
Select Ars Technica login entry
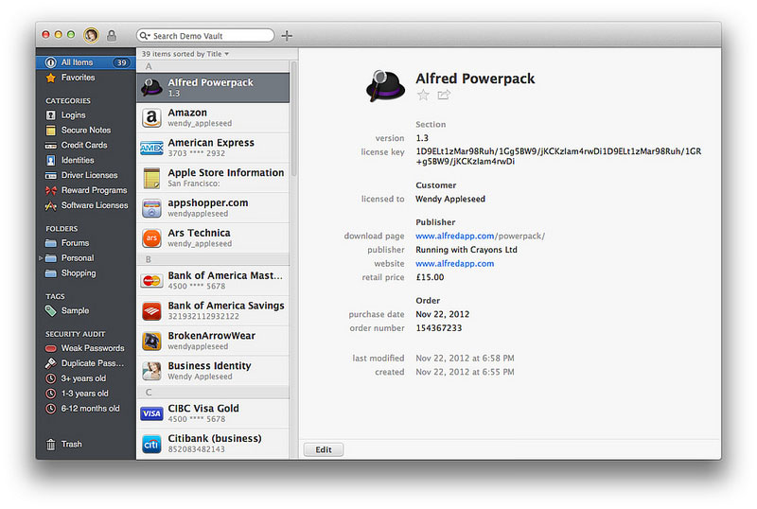[213, 238]
